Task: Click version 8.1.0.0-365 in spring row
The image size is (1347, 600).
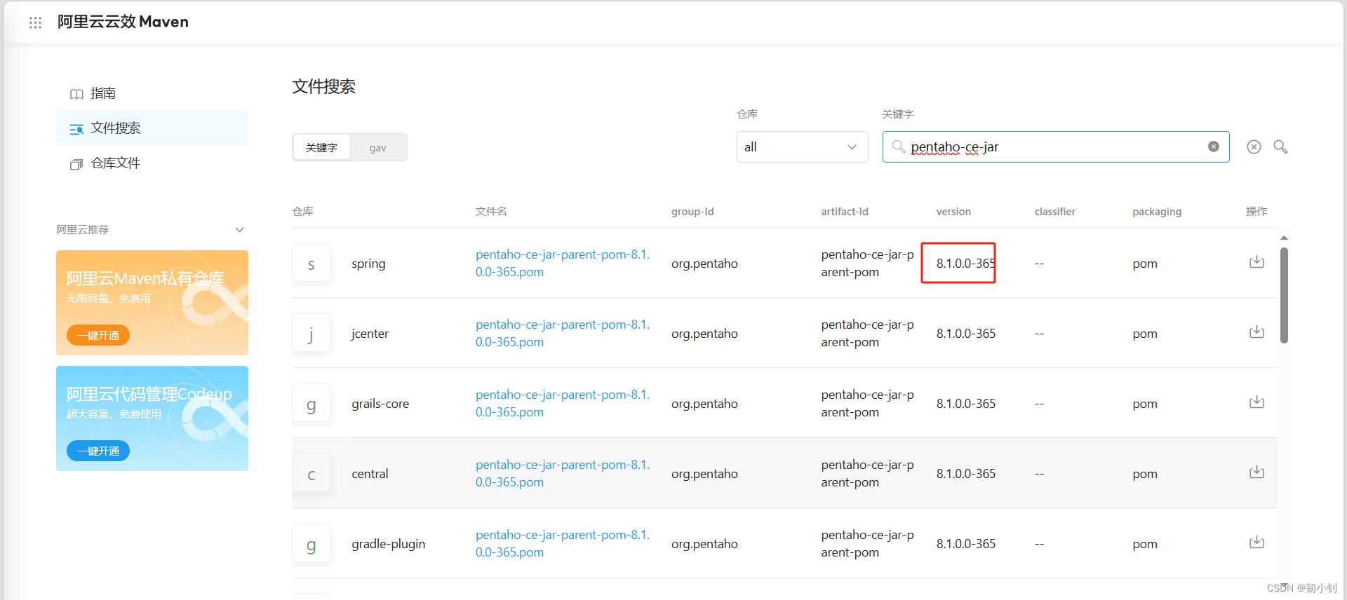Action: 965,264
